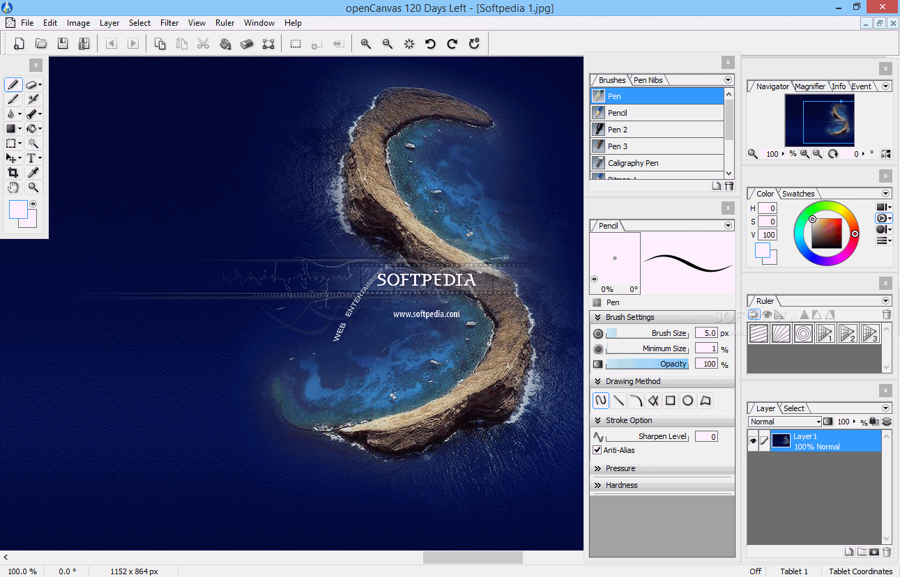The image size is (900, 577).
Task: Click the Tablet 1 status entry
Action: pyautogui.click(x=794, y=571)
